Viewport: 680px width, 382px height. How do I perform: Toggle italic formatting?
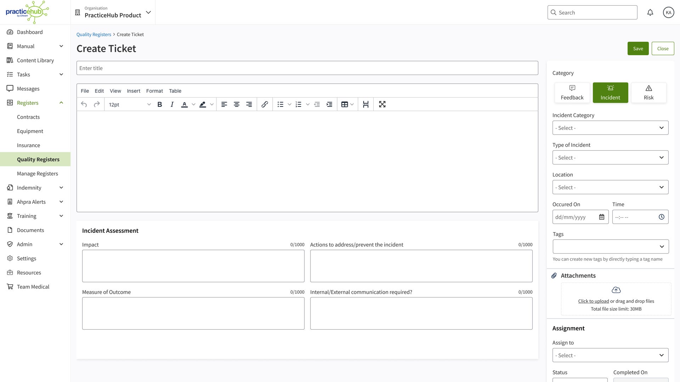click(x=172, y=104)
